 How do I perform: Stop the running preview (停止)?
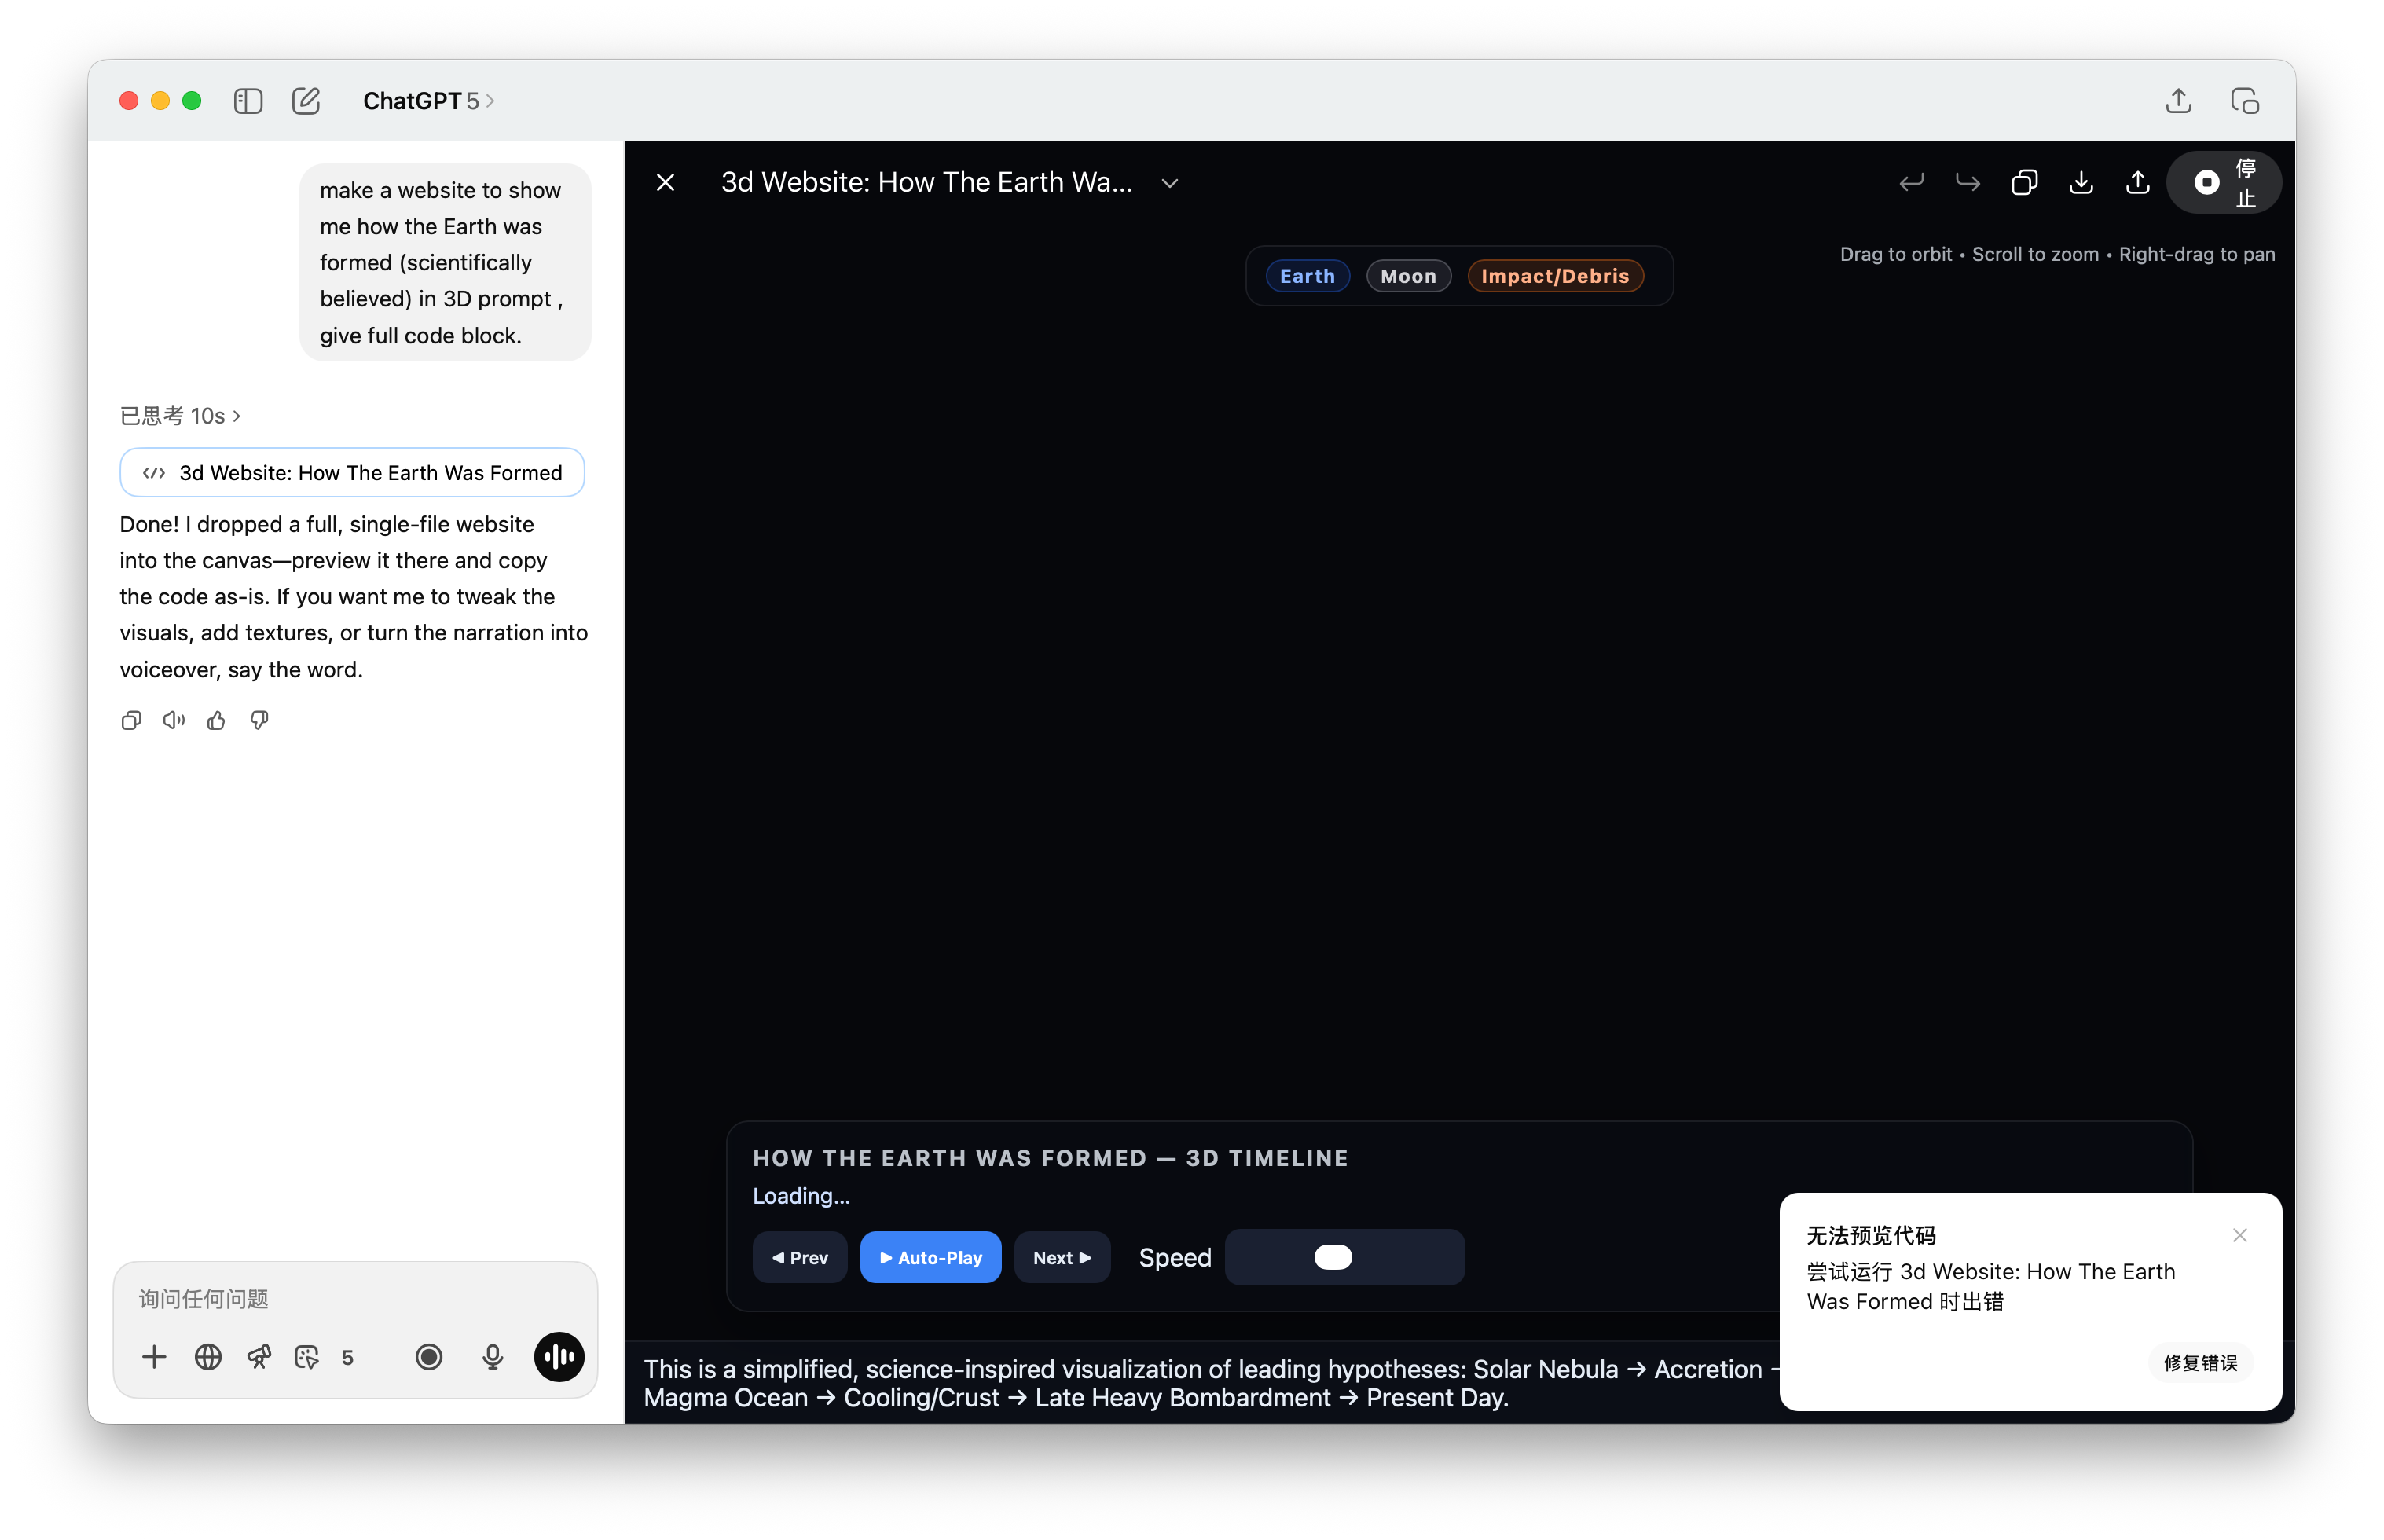(x=2224, y=182)
